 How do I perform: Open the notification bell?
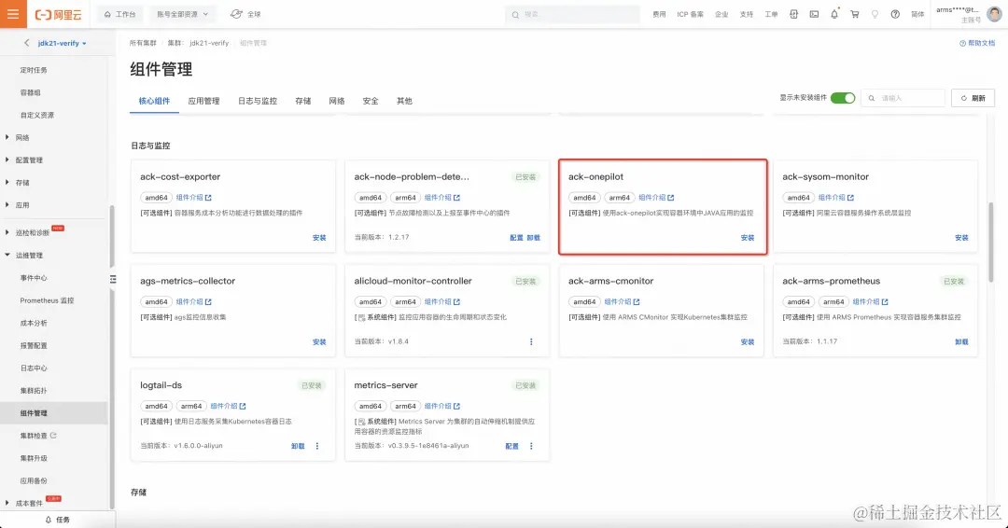pyautogui.click(x=834, y=14)
